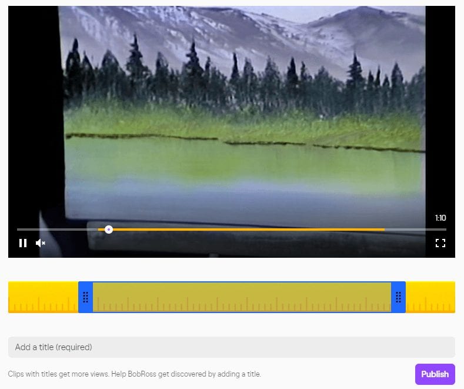Click the grip dots on the left trim handle
Screen dimensions: 464x389
(85, 297)
